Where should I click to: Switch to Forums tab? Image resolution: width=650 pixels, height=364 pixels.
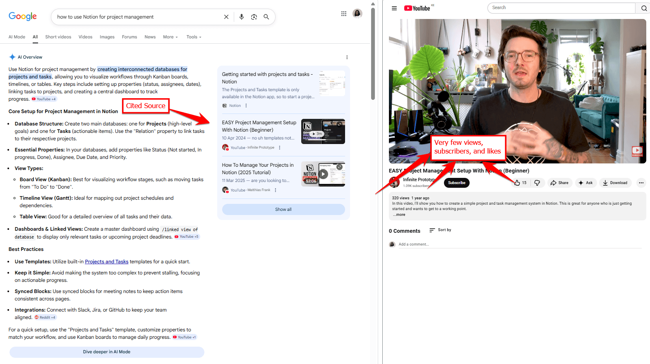tap(130, 37)
